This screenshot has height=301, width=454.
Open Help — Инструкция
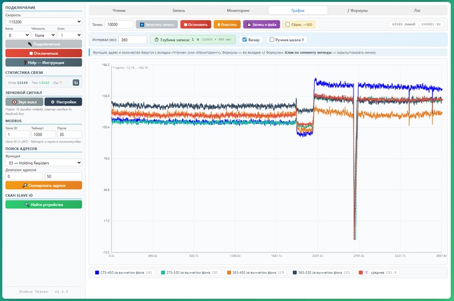pos(43,62)
